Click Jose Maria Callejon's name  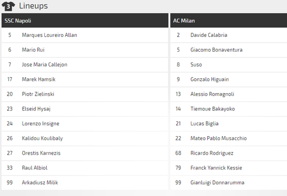coord(45,64)
